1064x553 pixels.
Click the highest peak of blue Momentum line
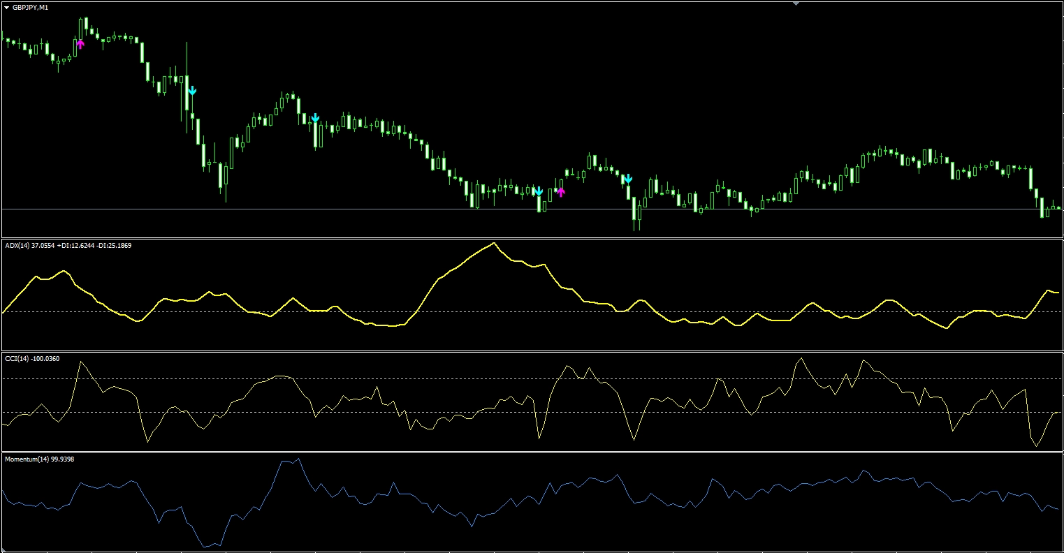(x=298, y=459)
